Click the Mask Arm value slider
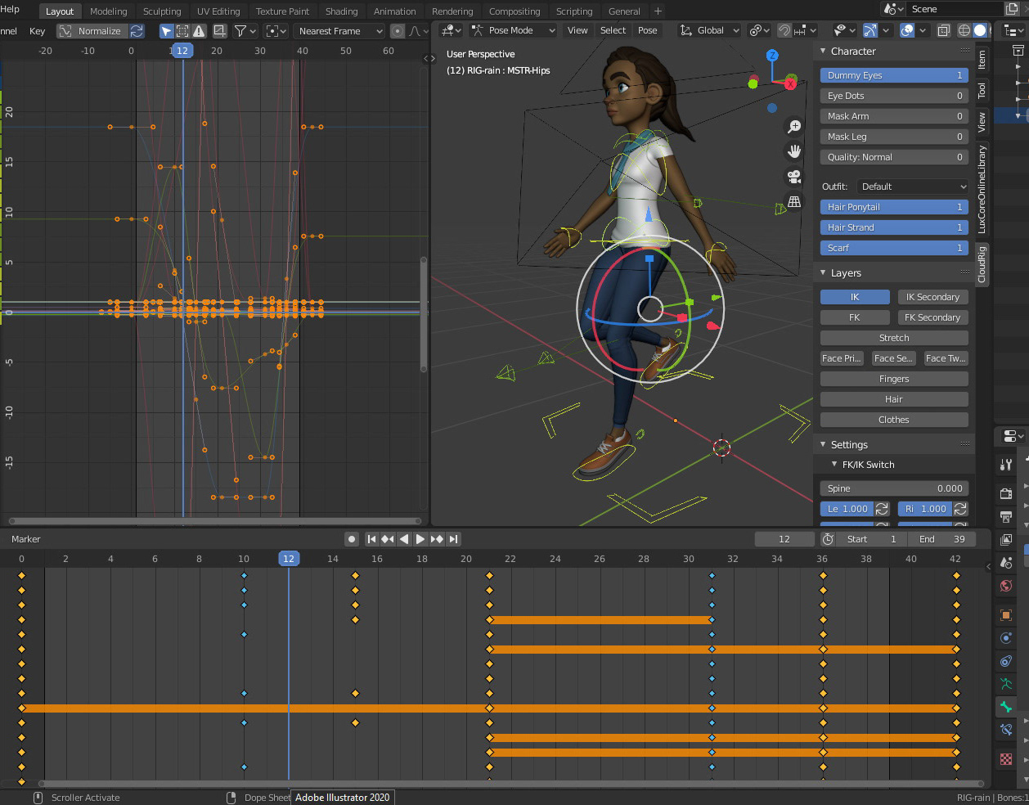The image size is (1029, 805). 894,116
